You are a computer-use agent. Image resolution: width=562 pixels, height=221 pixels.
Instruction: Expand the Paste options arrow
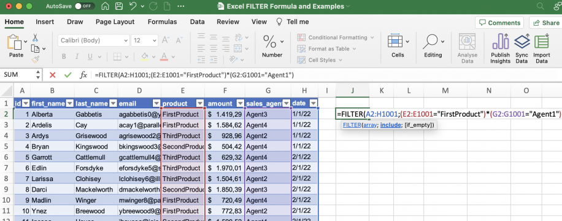[25, 42]
